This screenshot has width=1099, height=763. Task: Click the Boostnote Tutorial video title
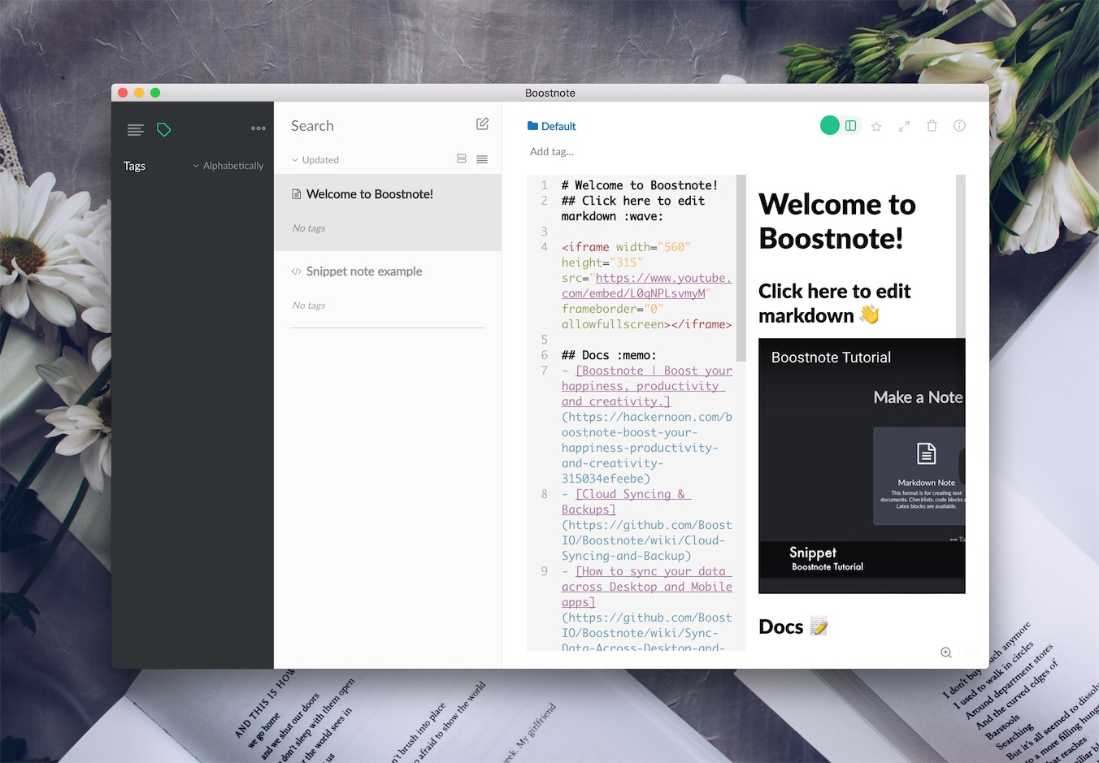pyautogui.click(x=831, y=358)
